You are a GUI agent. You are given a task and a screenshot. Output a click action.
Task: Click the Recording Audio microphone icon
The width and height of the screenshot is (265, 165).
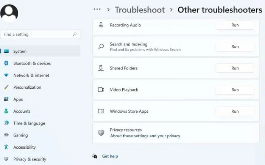(101, 25)
